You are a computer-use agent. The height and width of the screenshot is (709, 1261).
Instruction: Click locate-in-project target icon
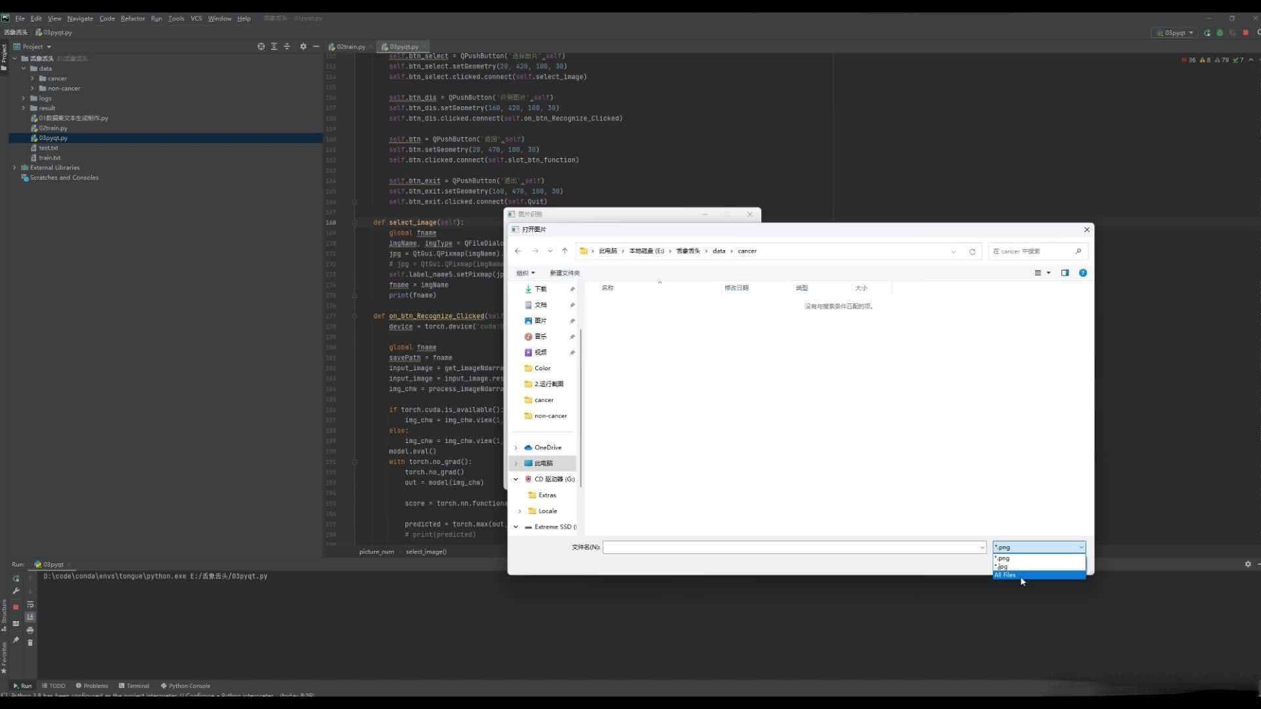point(261,47)
